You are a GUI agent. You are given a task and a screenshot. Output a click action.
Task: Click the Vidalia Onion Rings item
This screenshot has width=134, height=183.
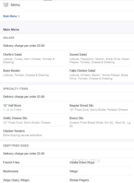pyautogui.click(x=82, y=162)
